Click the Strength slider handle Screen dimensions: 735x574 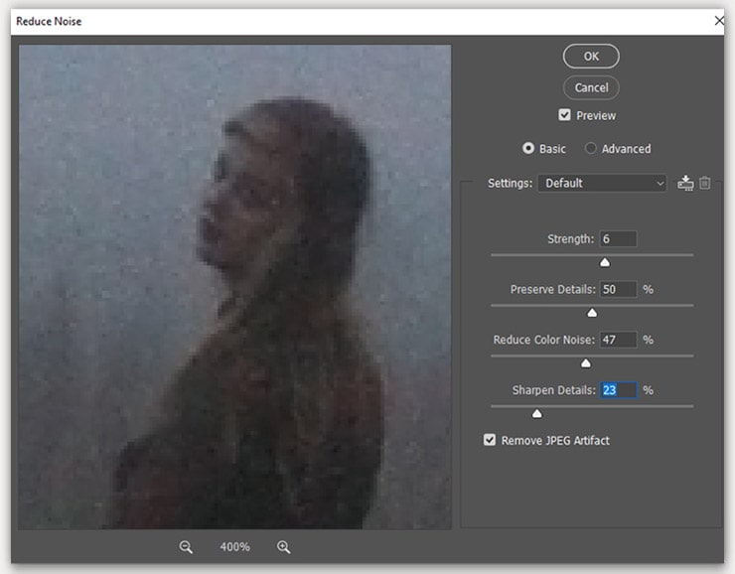[604, 262]
